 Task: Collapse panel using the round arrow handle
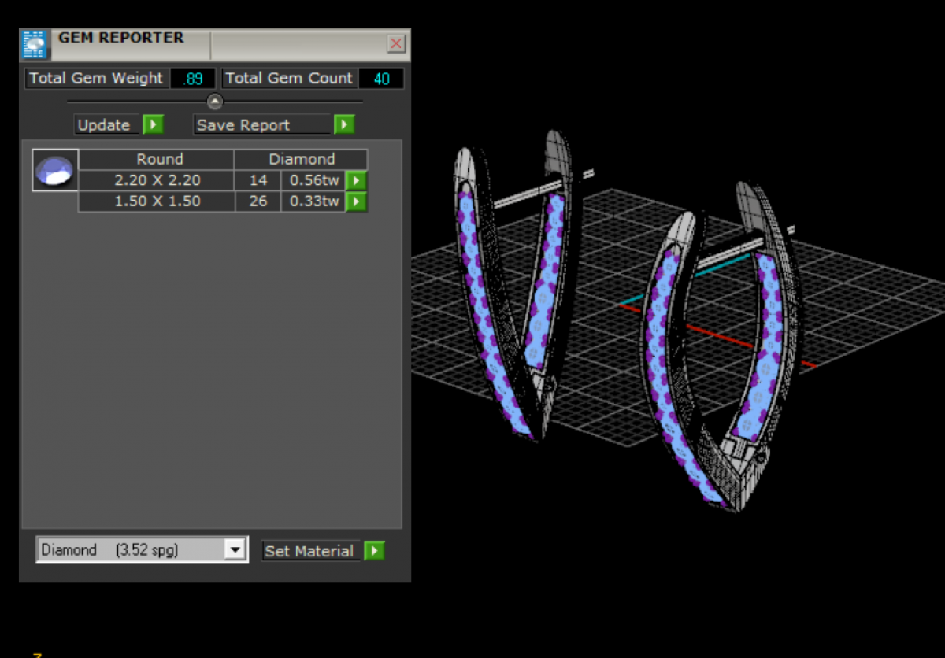point(215,102)
